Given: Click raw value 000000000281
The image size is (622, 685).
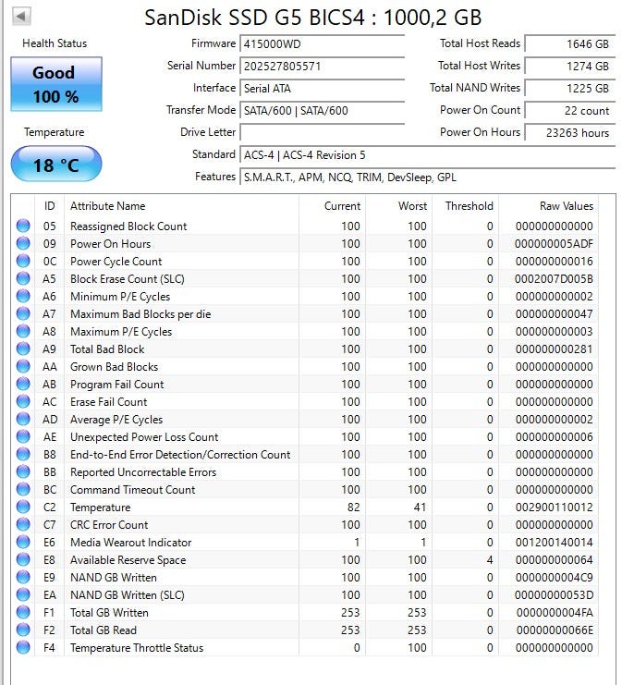Looking at the screenshot, I should [554, 349].
